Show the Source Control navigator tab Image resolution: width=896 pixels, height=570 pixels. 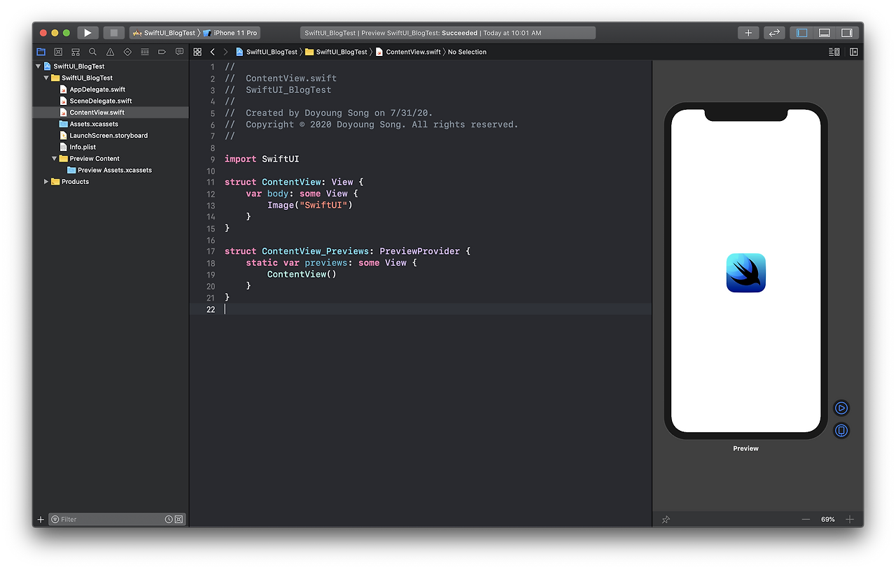[58, 52]
